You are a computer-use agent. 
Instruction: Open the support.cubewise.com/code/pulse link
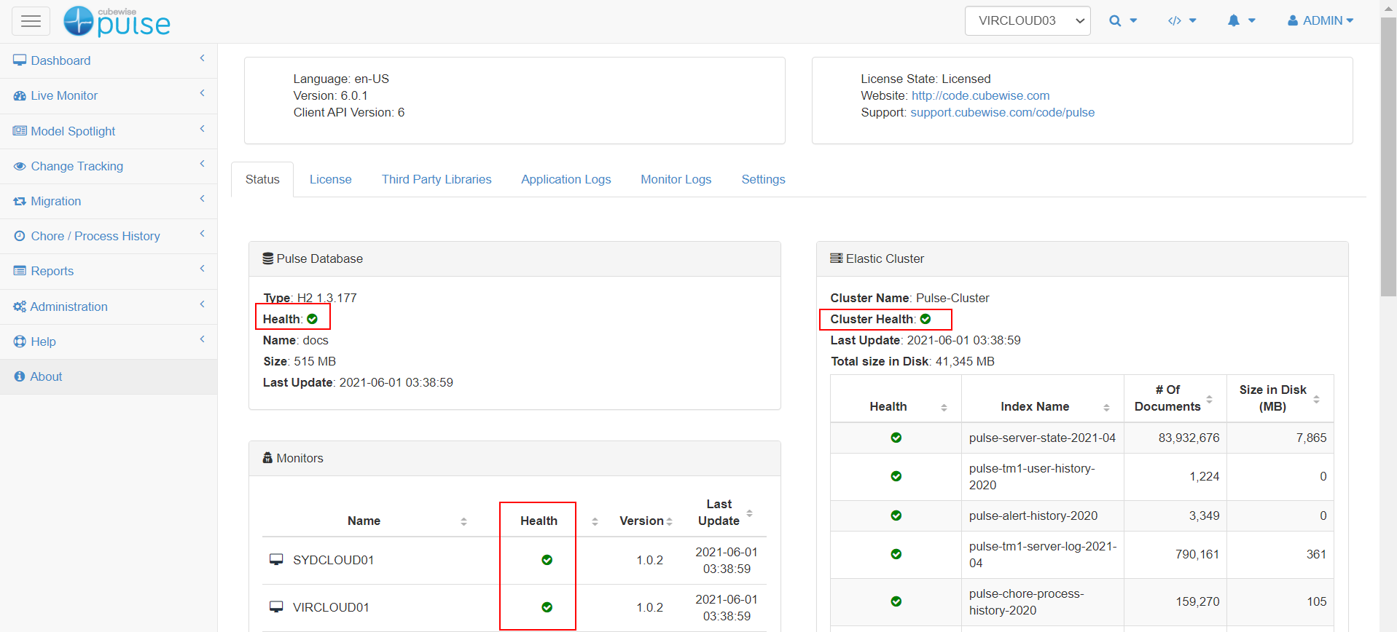(1002, 112)
